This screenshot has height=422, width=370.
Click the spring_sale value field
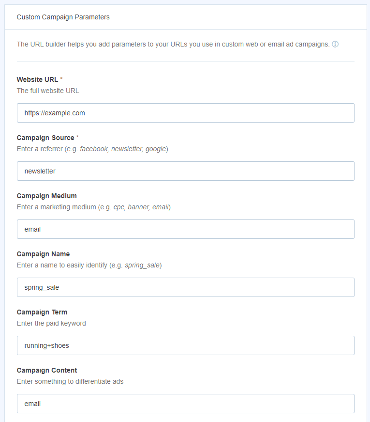[41, 287]
